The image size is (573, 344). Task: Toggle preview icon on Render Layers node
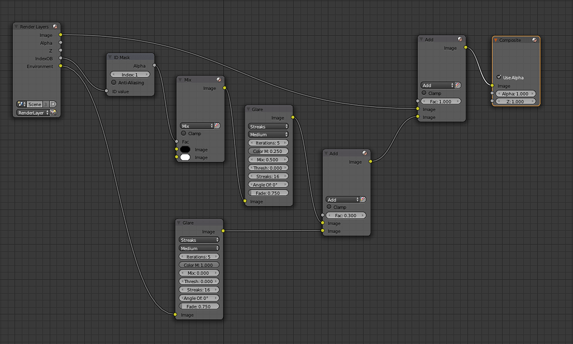tap(55, 27)
